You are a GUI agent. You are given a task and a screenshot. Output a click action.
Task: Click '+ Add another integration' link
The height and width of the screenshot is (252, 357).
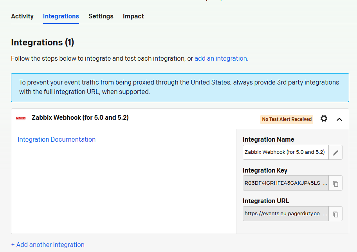pyautogui.click(x=48, y=245)
